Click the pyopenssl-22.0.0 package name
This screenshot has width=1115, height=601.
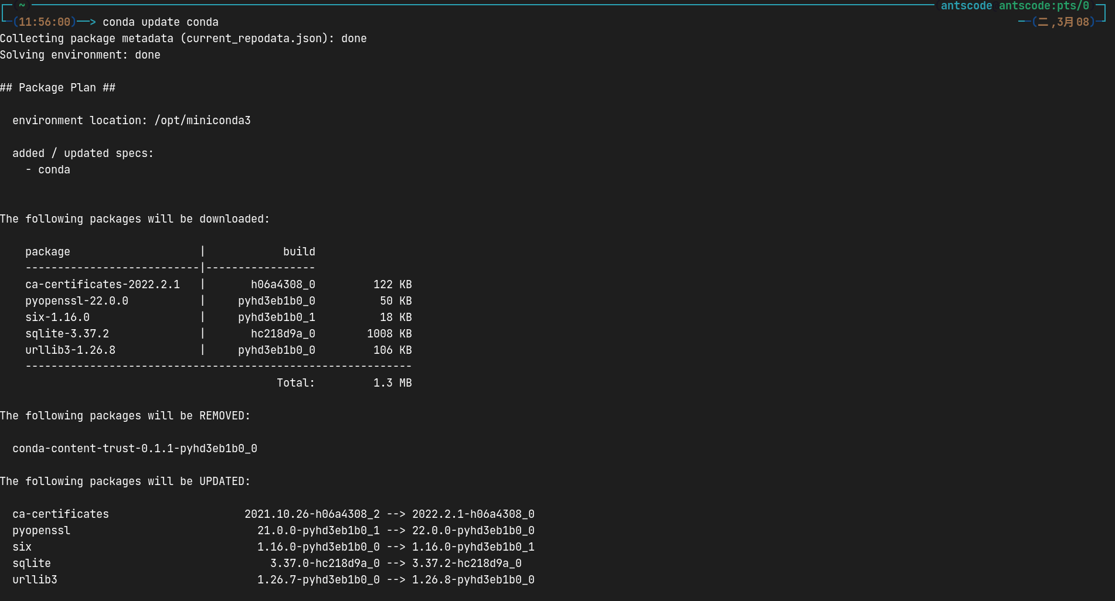77,300
